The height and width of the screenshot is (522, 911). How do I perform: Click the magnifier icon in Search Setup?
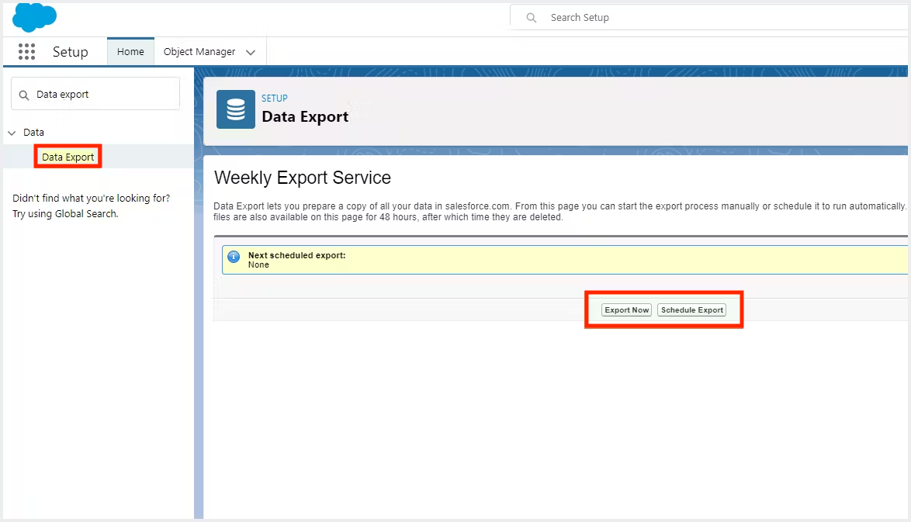532,18
